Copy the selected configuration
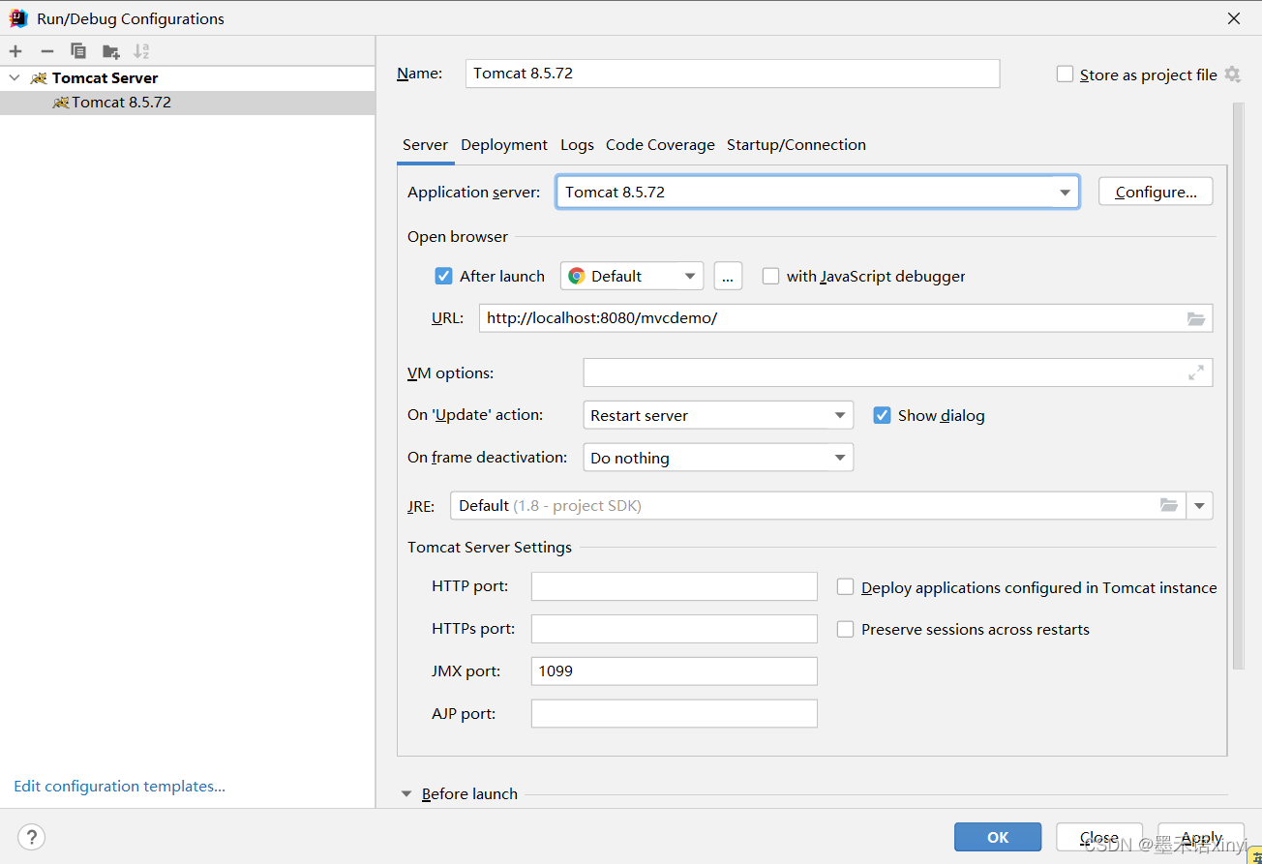The image size is (1262, 864). [78, 51]
